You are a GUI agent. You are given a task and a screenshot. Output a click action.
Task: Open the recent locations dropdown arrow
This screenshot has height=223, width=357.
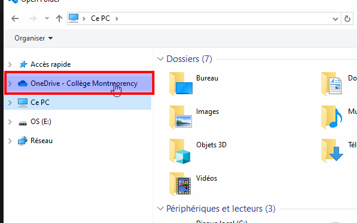click(x=47, y=18)
